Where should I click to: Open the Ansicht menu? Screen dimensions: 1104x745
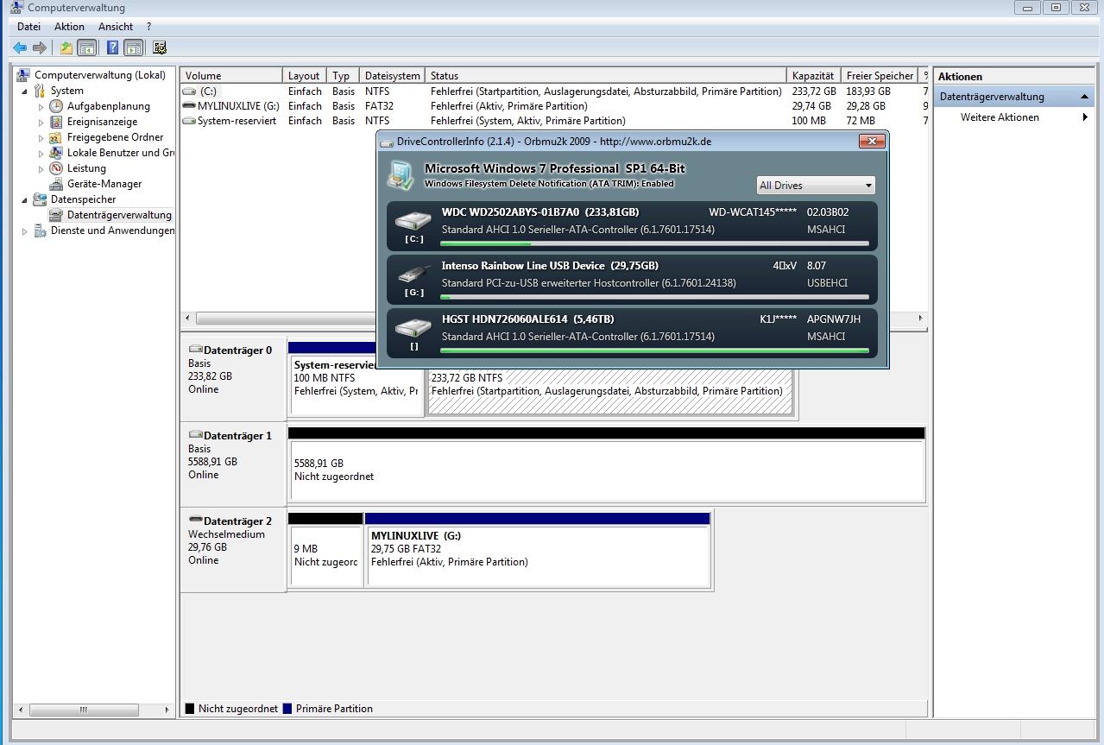point(116,27)
